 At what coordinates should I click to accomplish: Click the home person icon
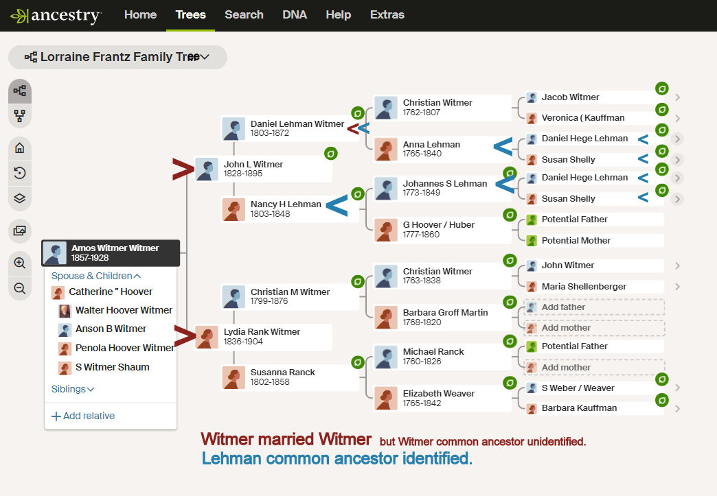coord(20,148)
